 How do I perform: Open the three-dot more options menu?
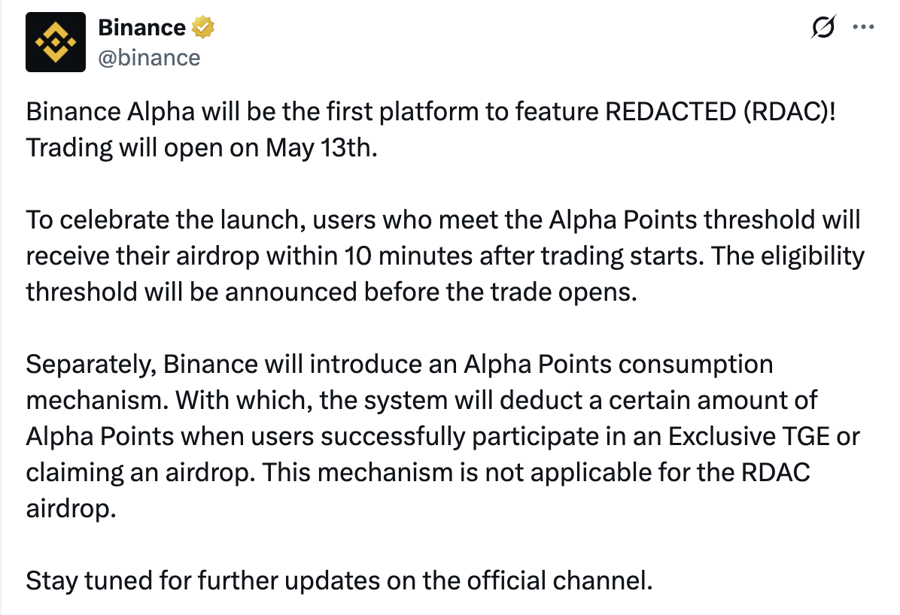(x=863, y=27)
